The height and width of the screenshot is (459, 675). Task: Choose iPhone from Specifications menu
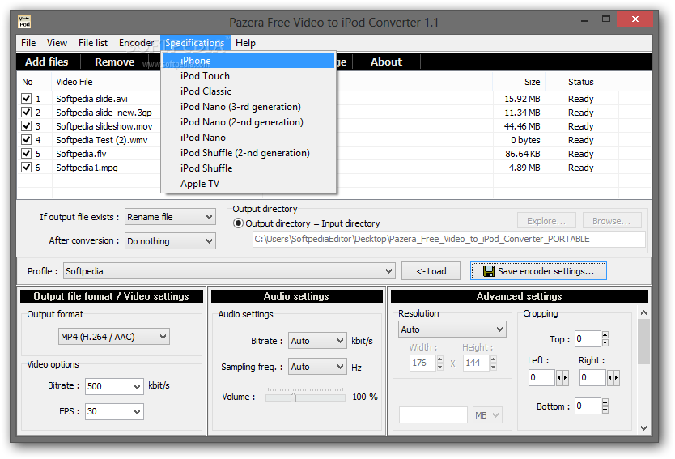pyautogui.click(x=248, y=61)
